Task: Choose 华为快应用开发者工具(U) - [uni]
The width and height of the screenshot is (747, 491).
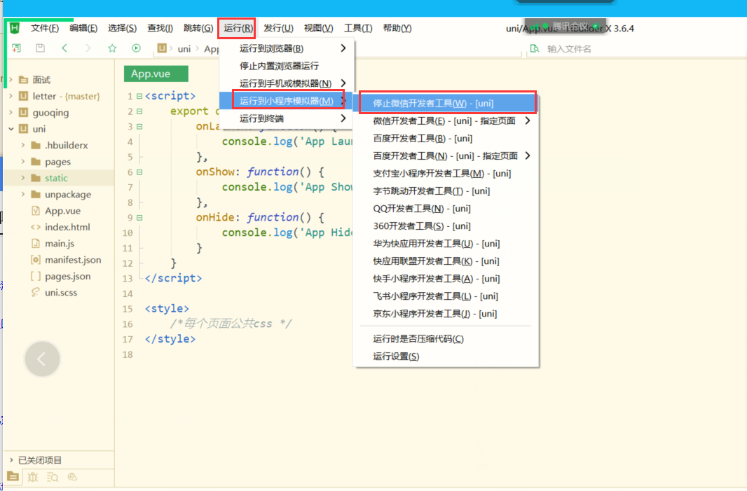Action: [446, 244]
